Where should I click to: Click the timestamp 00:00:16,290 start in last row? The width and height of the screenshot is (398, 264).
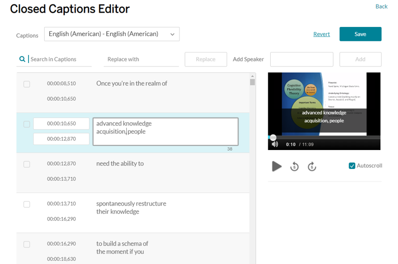click(x=61, y=243)
